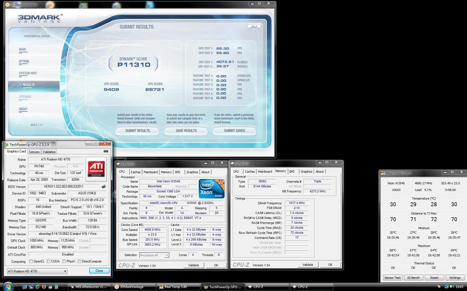Click the Core Voltage value 1.517 V

click(188, 196)
